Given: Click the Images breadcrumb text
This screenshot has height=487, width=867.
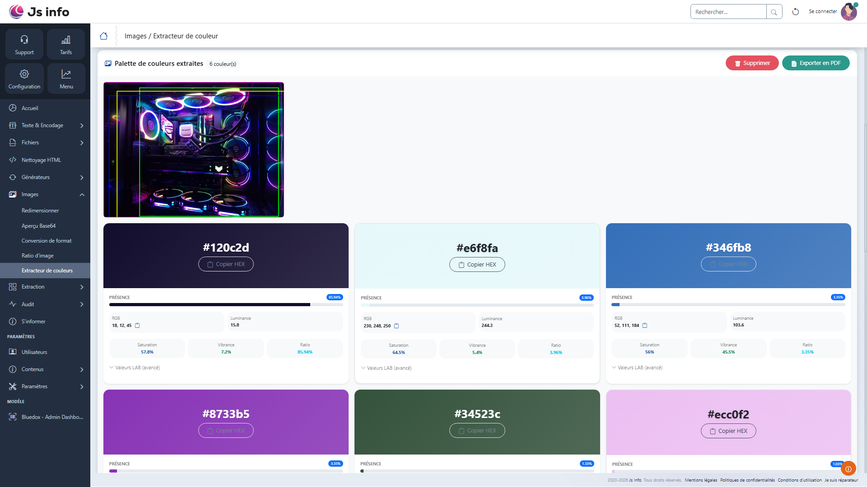Looking at the screenshot, I should pos(135,36).
